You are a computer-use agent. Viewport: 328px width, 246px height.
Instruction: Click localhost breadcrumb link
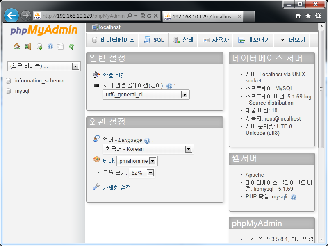click(x=109, y=27)
